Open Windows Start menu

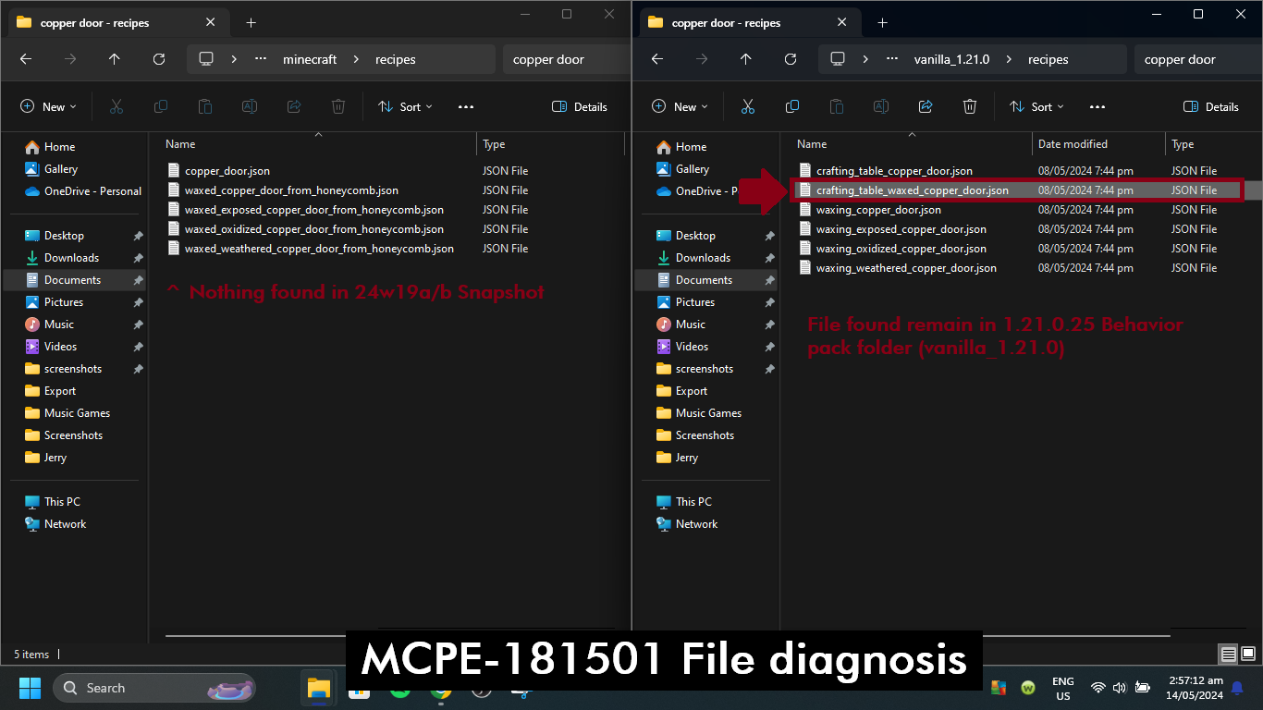tap(31, 688)
